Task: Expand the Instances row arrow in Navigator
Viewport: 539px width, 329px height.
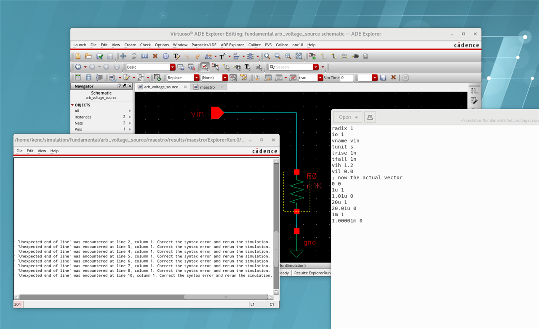Action: 130,117
